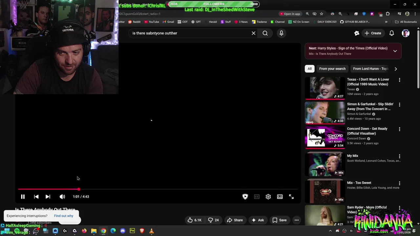The height and width of the screenshot is (236, 420).
Task: Toggle the autoplay shield button in player
Action: [245, 197]
